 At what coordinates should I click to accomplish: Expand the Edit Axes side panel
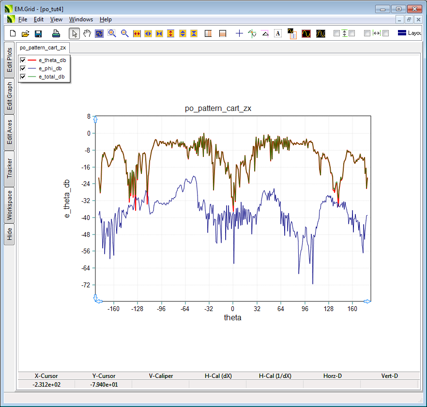pyautogui.click(x=9, y=133)
